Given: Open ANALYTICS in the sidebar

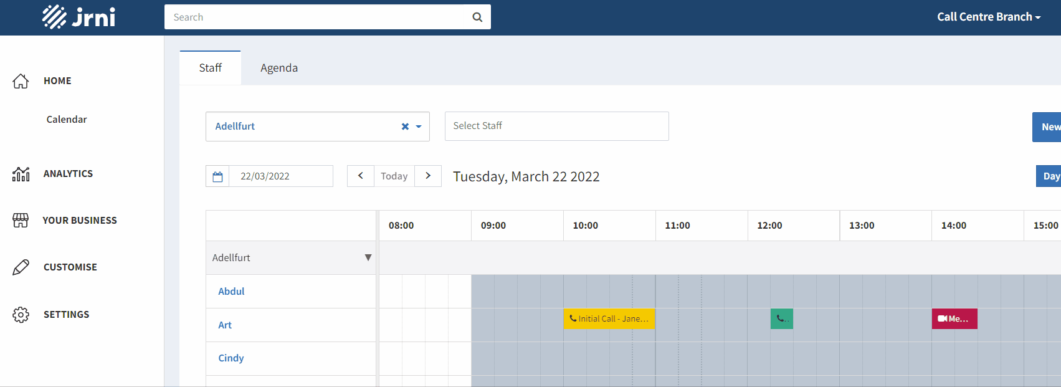Looking at the screenshot, I should (x=68, y=174).
